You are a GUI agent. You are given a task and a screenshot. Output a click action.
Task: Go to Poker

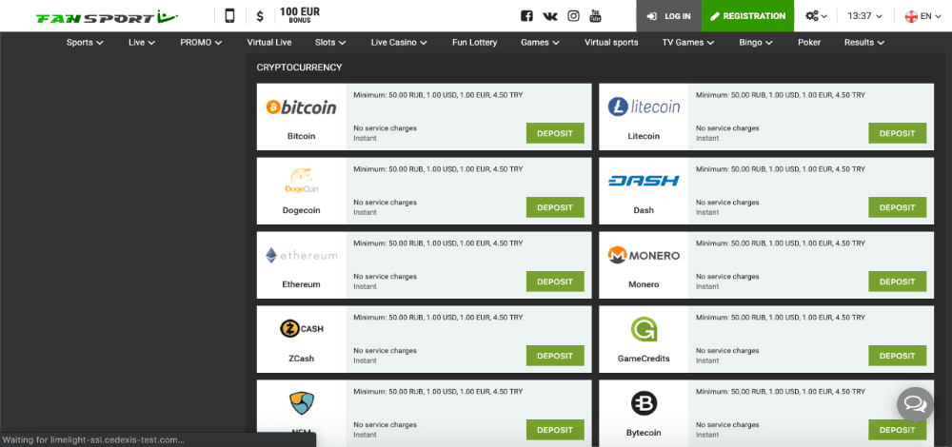(809, 43)
